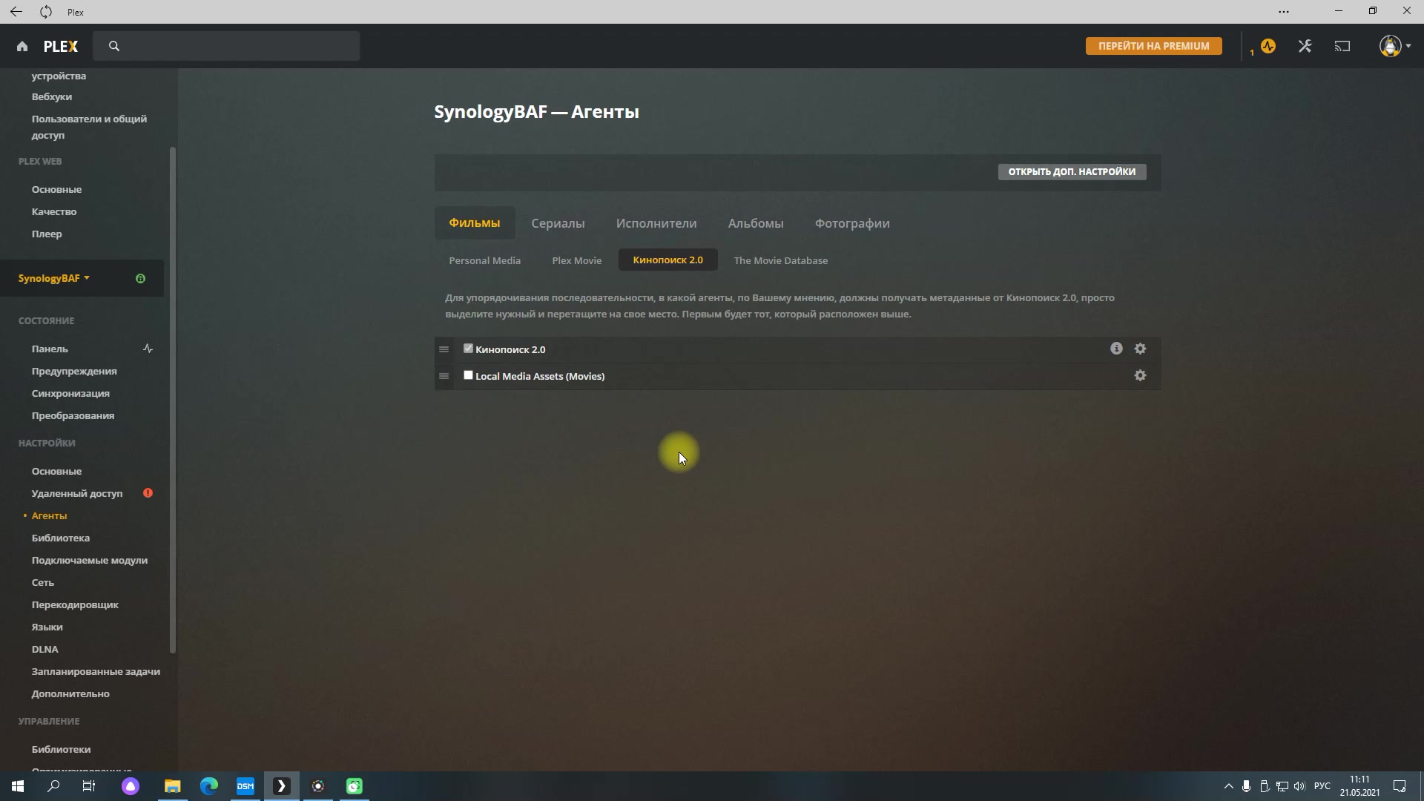Click the activity pulse icon beside Панель
Screen dimensions: 1424x801
[148, 349]
